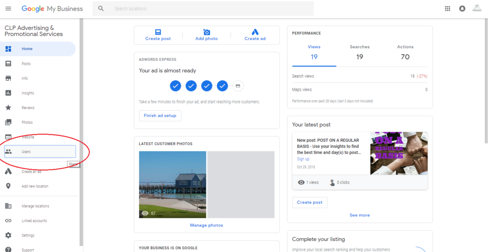The width and height of the screenshot is (488, 252).
Task: Click the Settings gear icon
Action: [9, 235]
